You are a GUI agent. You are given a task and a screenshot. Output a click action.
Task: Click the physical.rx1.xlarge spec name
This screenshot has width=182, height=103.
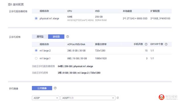pos(49,18)
